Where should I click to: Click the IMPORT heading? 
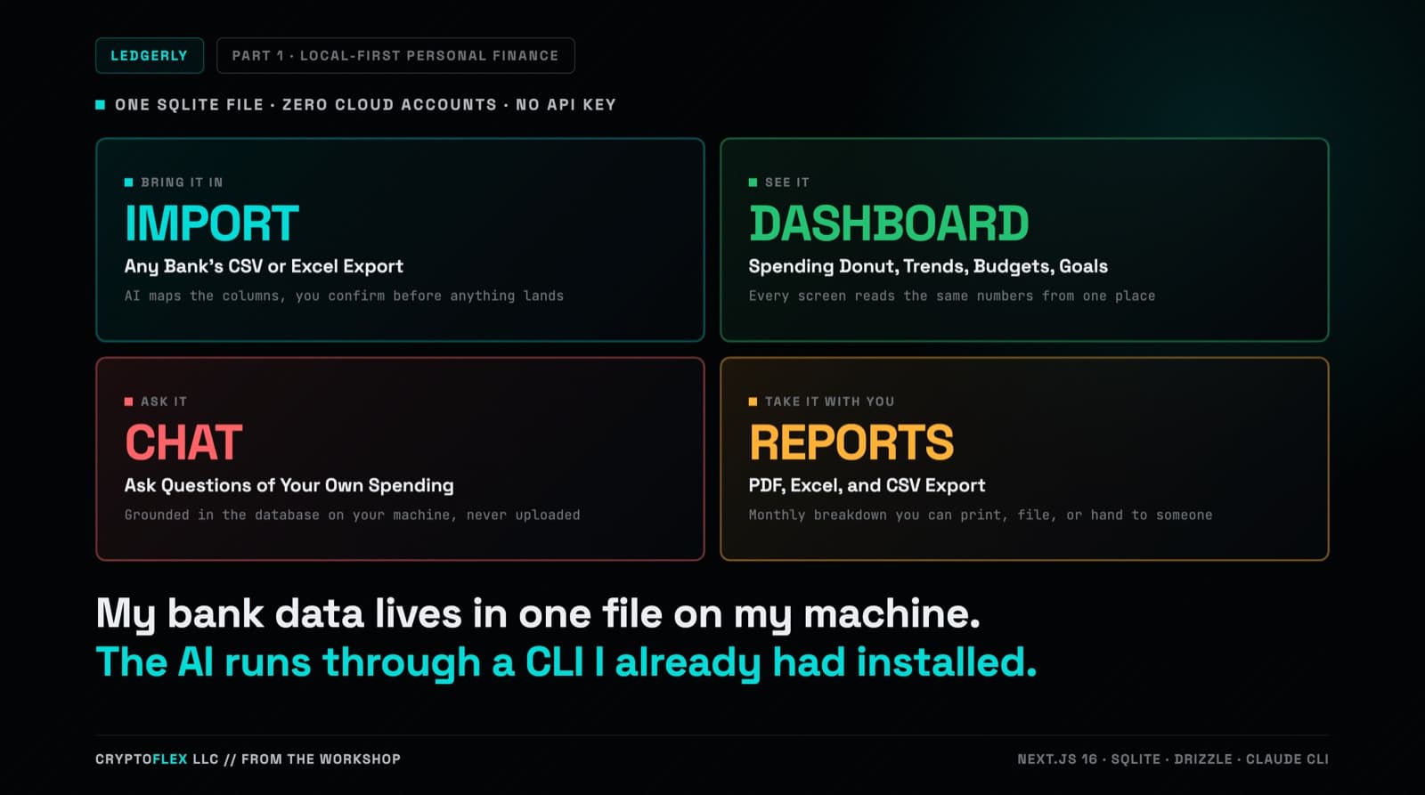212,223
